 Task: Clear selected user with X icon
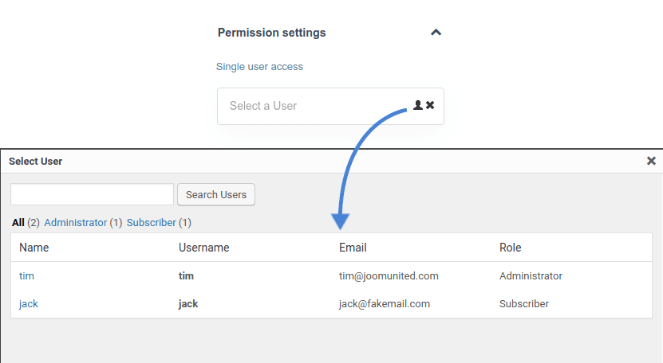tap(430, 105)
